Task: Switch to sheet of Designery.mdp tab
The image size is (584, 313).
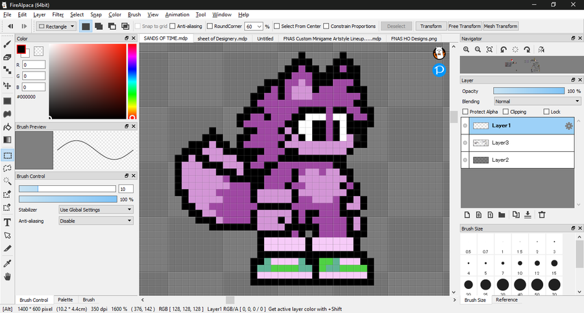Action: coord(223,38)
